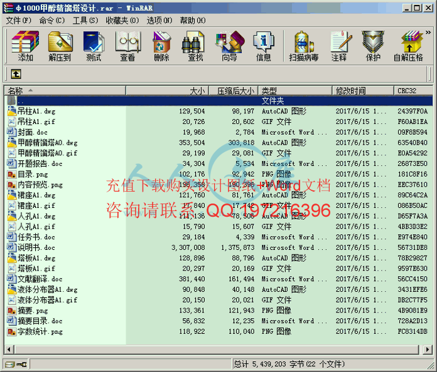Select file 摘要目录.doc
This screenshot has width=437, height=372.
tap(40, 321)
